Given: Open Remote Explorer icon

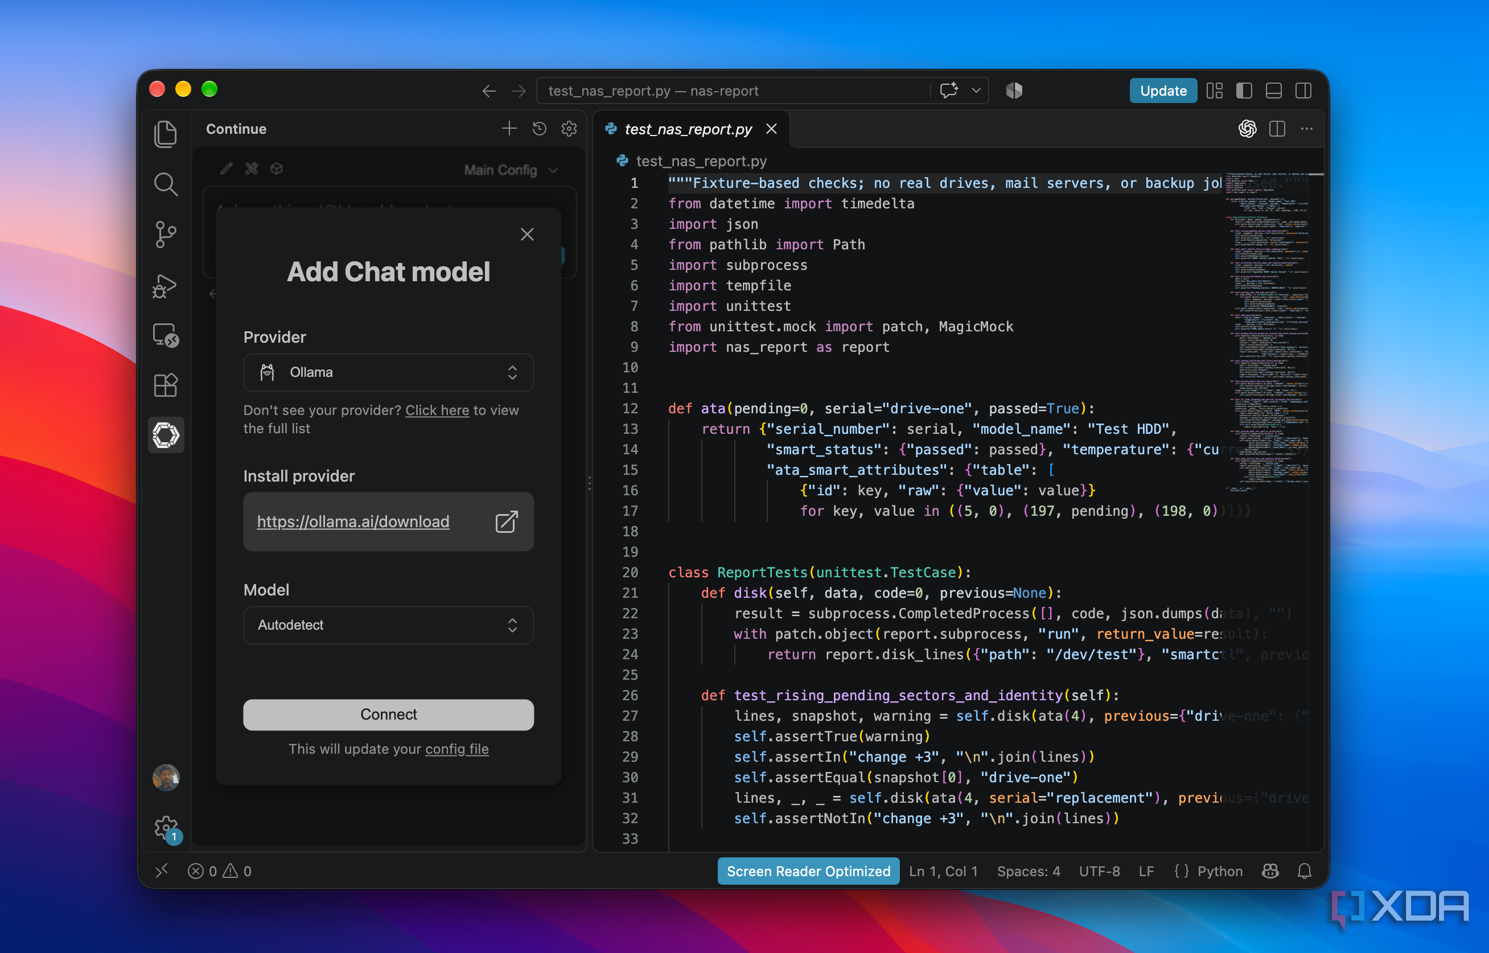Looking at the screenshot, I should (x=165, y=335).
